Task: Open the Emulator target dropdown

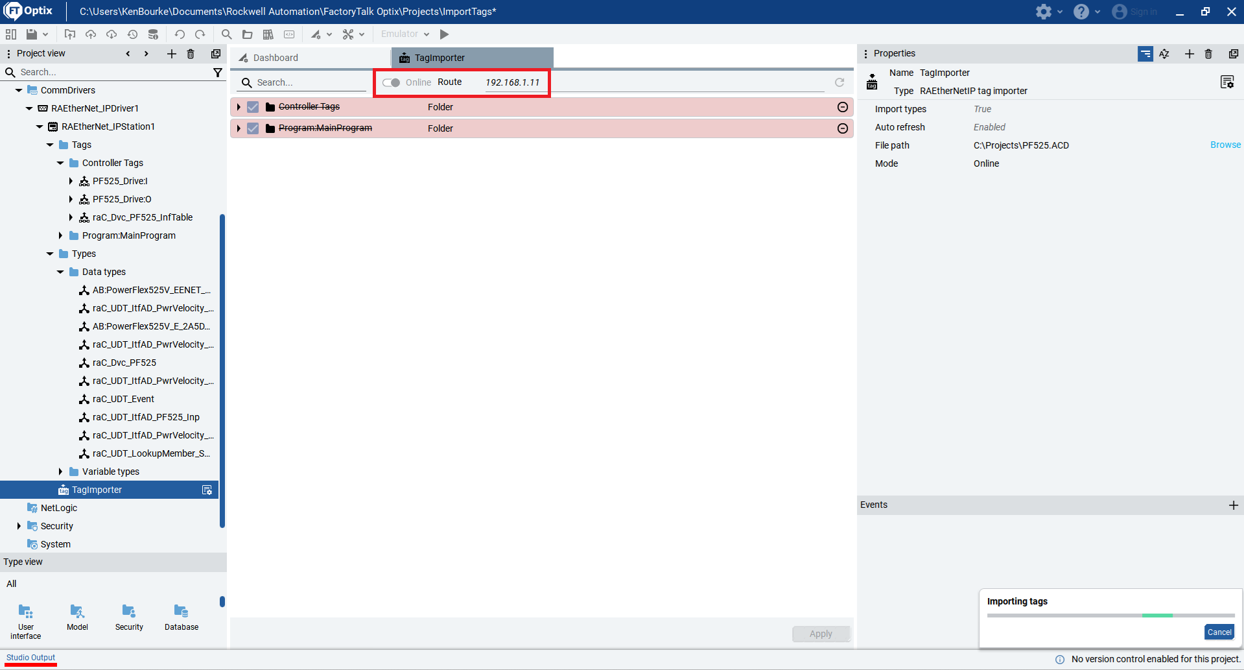Action: pyautogui.click(x=405, y=34)
